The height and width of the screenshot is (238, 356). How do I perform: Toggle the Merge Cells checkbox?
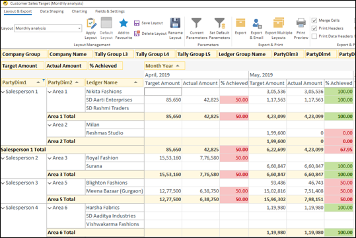point(314,20)
